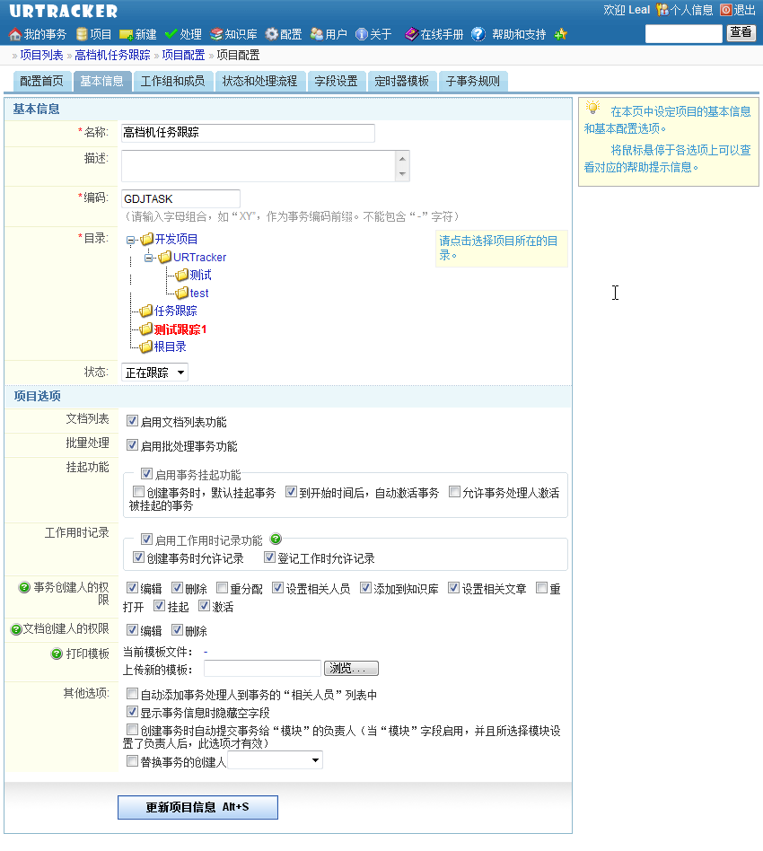The image size is (763, 851).
Task: Uncheck 启用文档列表功能 checkbox
Action: [x=132, y=421]
